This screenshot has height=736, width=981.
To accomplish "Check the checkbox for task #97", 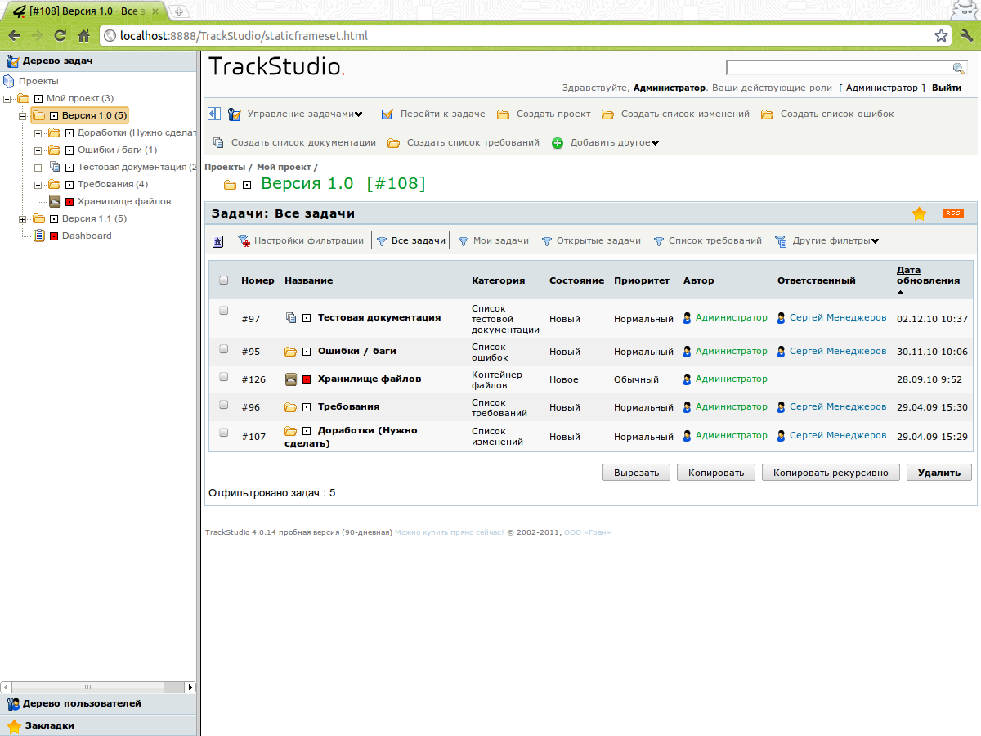I will (x=224, y=311).
